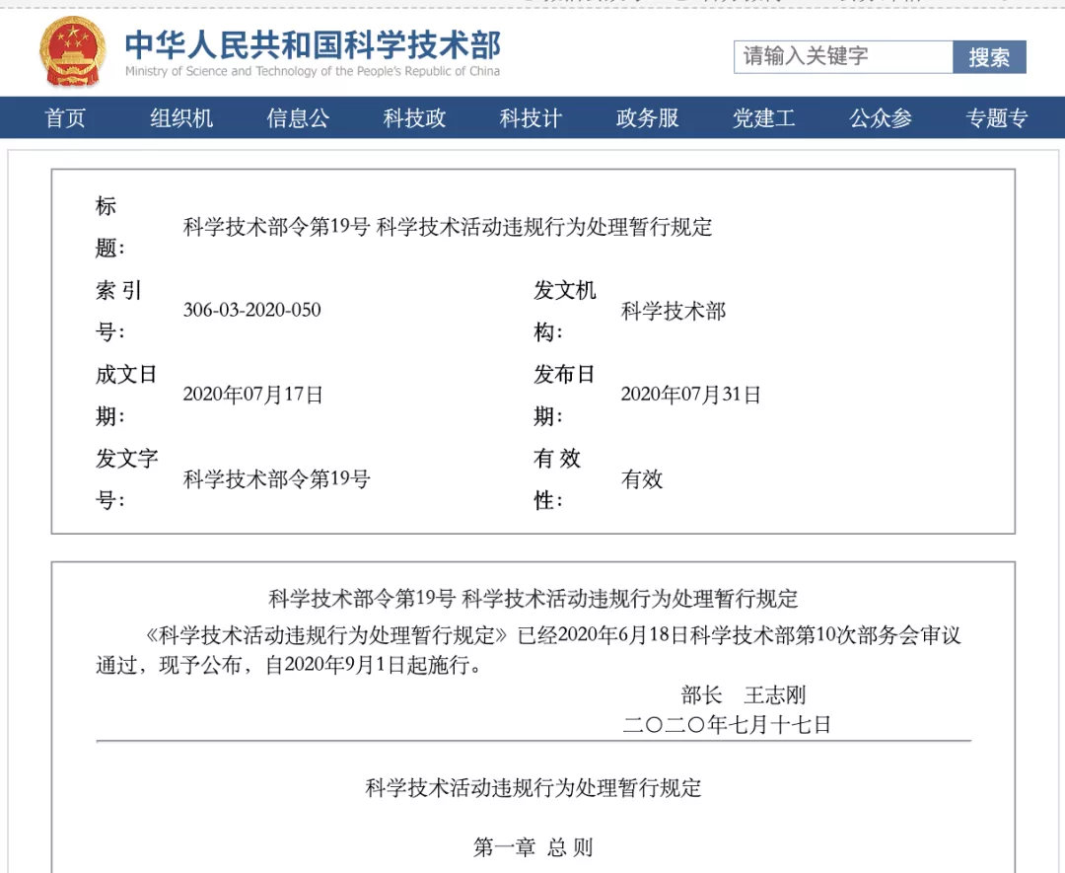This screenshot has width=1065, height=873.
Task: Click the document number 科学技术部令第19号
Action: 277,478
